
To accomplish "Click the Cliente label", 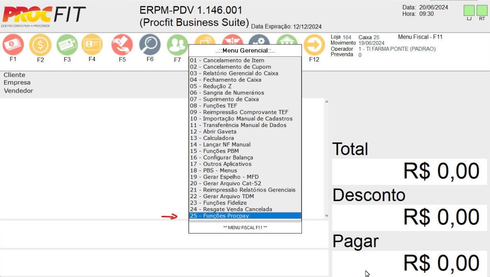I will click(14, 75).
